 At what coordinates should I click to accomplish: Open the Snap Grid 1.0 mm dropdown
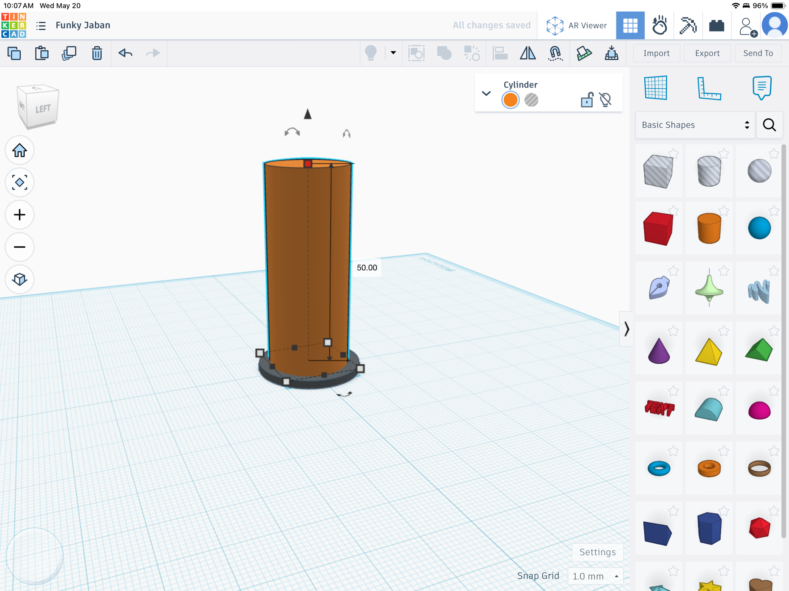[x=595, y=576]
